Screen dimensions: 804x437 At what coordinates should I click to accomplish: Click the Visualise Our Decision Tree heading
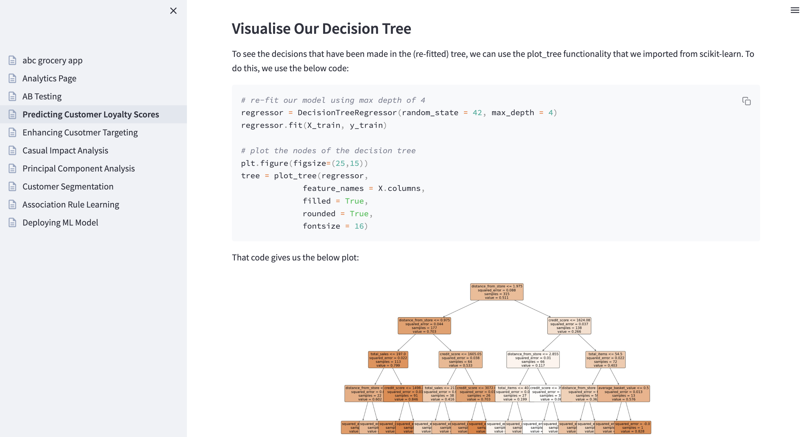point(321,29)
